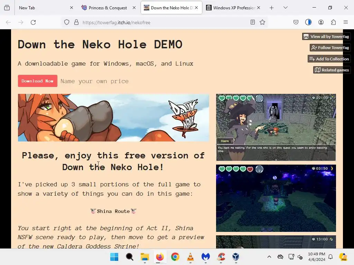Click View all by Towerfag

(326, 37)
